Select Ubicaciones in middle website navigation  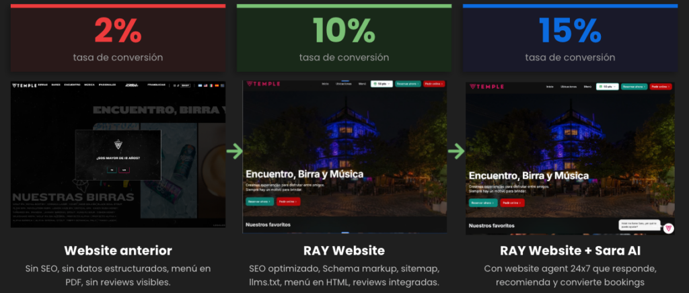coord(343,84)
